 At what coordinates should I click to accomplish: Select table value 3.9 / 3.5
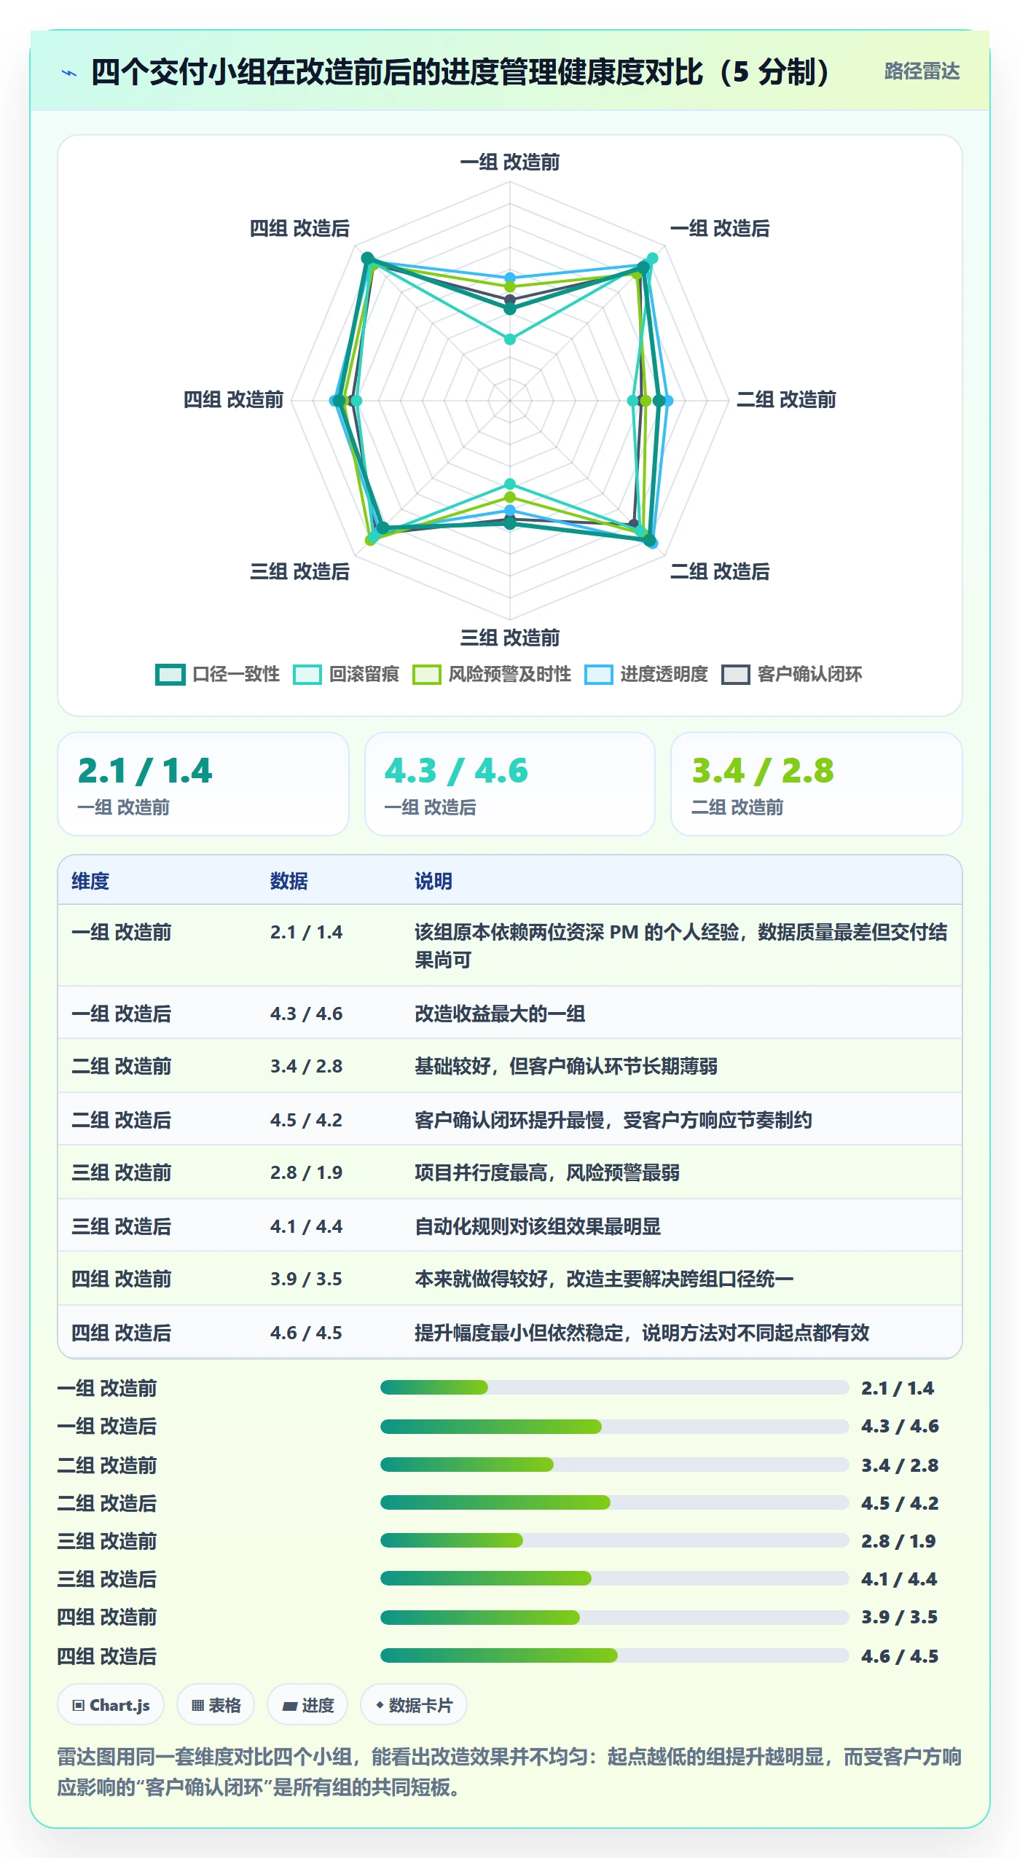pos(306,1279)
